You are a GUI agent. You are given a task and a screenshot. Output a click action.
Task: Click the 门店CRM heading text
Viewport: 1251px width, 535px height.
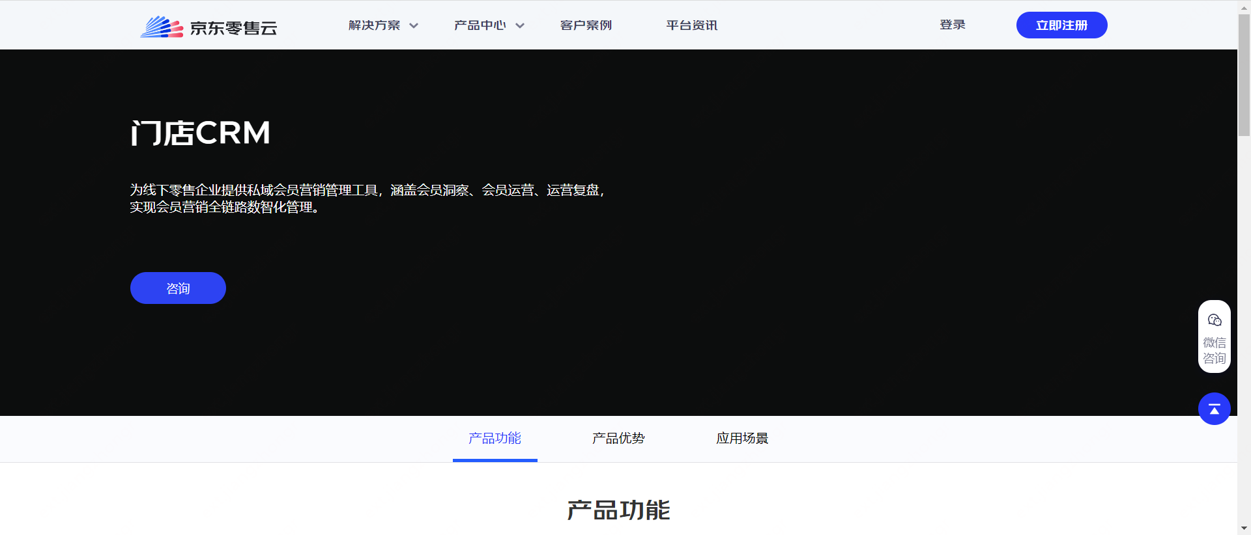click(x=201, y=133)
